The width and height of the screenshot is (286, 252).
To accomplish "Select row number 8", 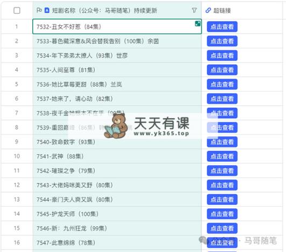I will (17, 127).
